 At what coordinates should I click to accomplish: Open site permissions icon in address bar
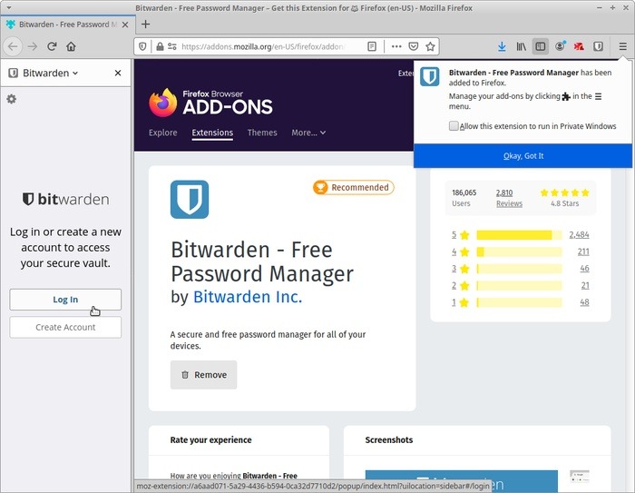[172, 46]
